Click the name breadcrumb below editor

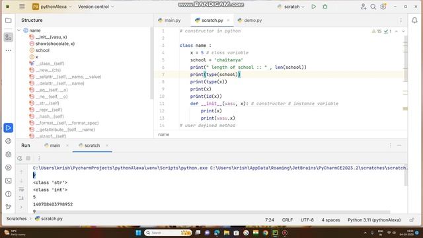[163, 134]
